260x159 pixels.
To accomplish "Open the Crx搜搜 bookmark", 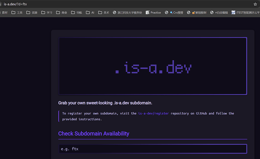I will [174, 12].
